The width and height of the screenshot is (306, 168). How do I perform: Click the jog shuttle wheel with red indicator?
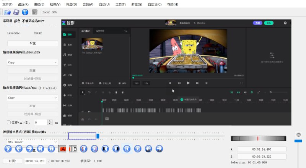point(259,138)
